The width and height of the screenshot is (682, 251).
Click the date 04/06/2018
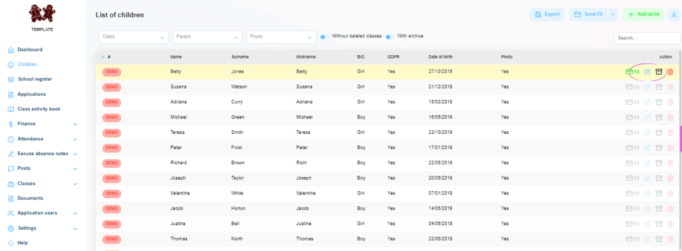click(440, 224)
